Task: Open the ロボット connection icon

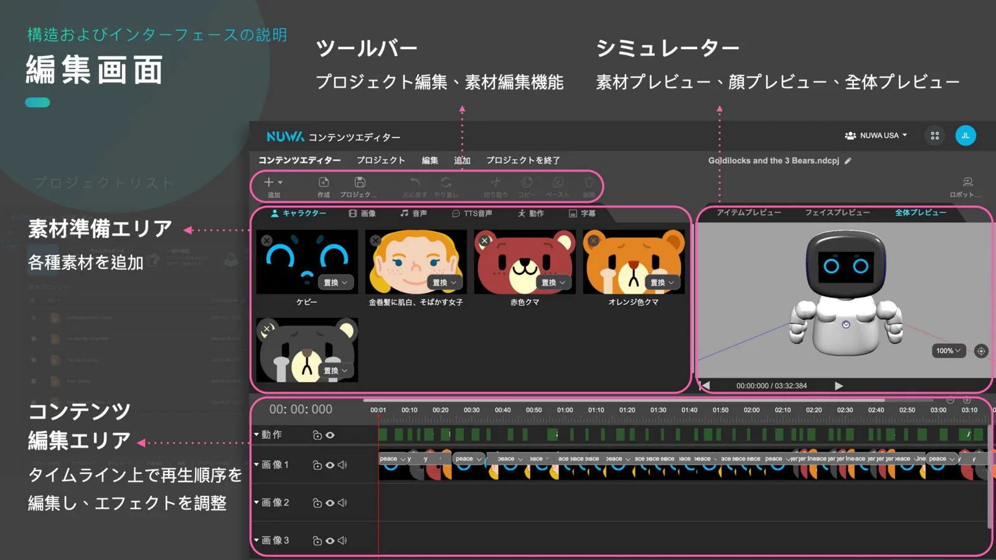Action: pos(967,182)
